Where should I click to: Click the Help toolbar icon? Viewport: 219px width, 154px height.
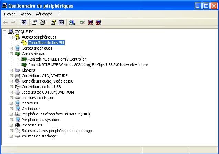click(53, 22)
